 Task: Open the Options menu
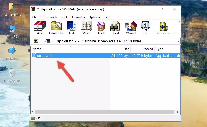pyautogui.click(x=94, y=17)
